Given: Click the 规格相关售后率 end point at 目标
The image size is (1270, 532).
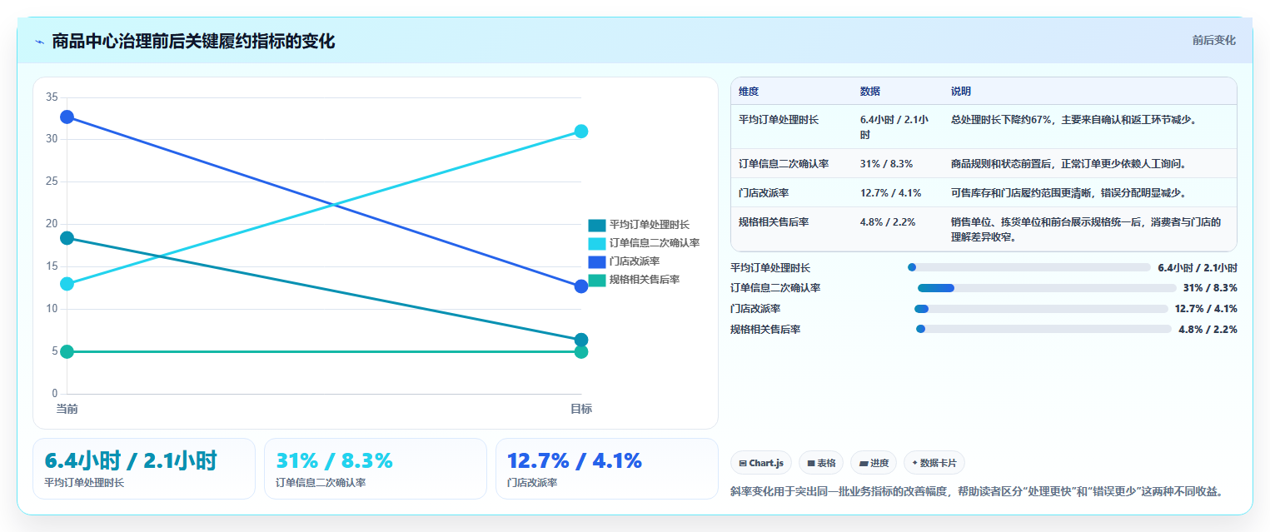Looking at the screenshot, I should (x=581, y=351).
